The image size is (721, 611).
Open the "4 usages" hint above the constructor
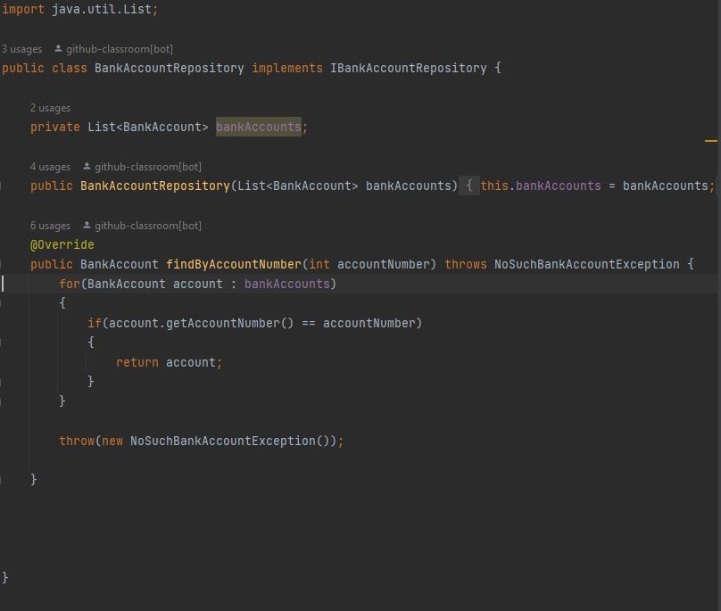pyautogui.click(x=50, y=166)
